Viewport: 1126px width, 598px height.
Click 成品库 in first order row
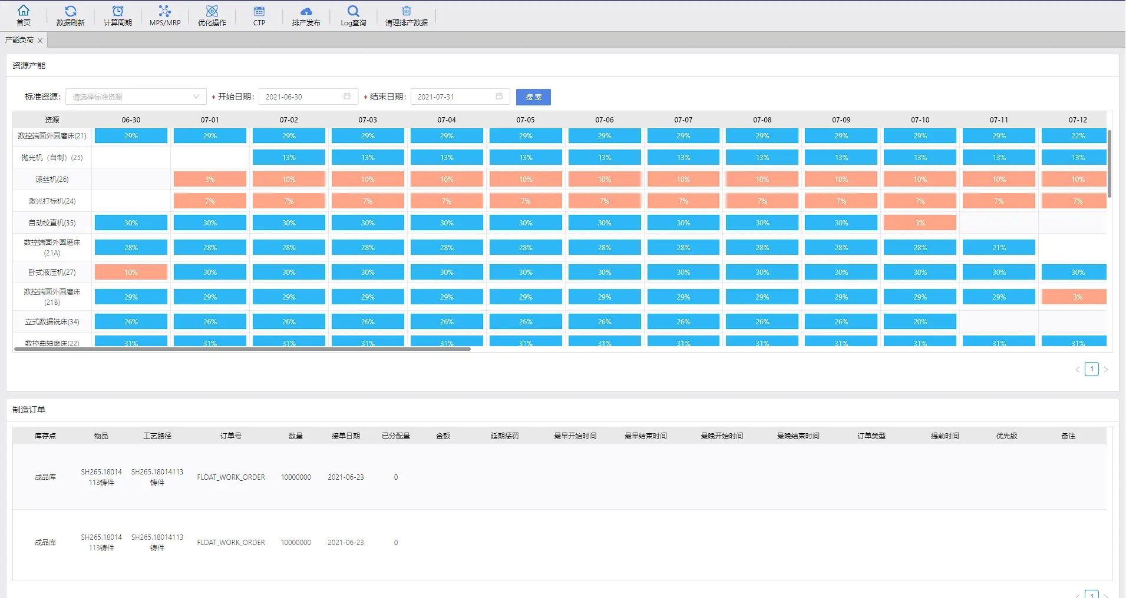point(45,477)
